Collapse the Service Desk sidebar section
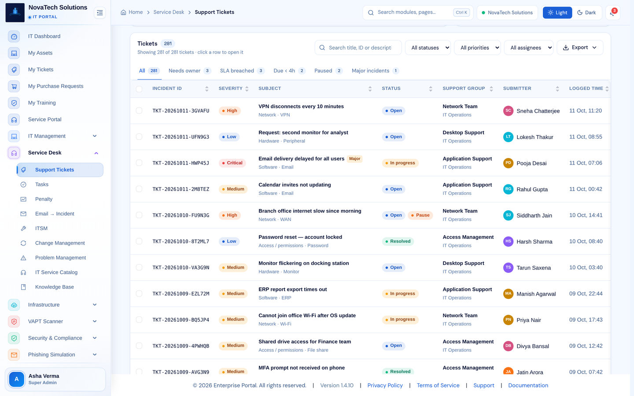 (x=96, y=153)
